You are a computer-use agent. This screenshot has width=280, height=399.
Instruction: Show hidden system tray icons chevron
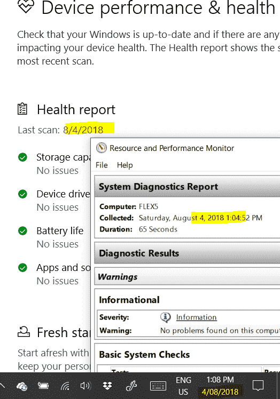pyautogui.click(x=2, y=386)
